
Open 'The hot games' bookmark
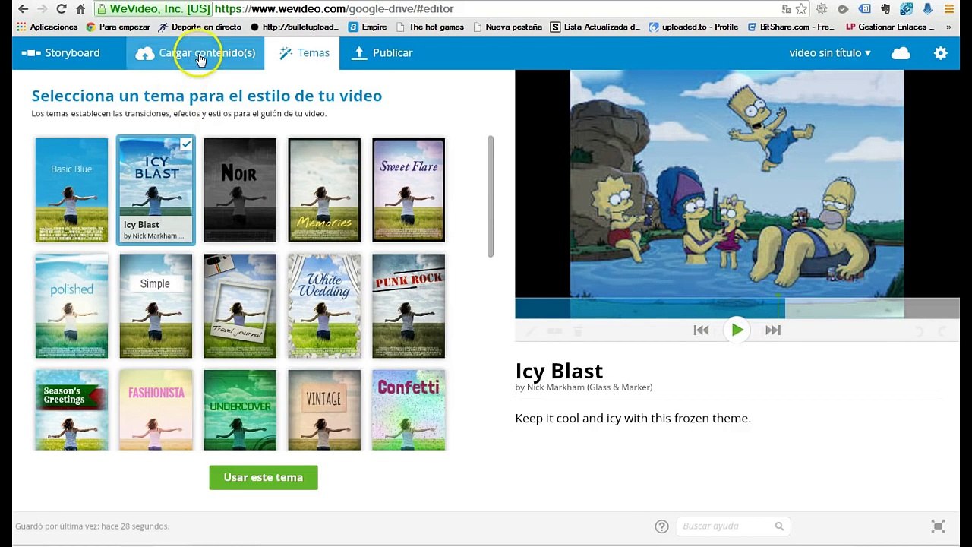click(x=430, y=27)
